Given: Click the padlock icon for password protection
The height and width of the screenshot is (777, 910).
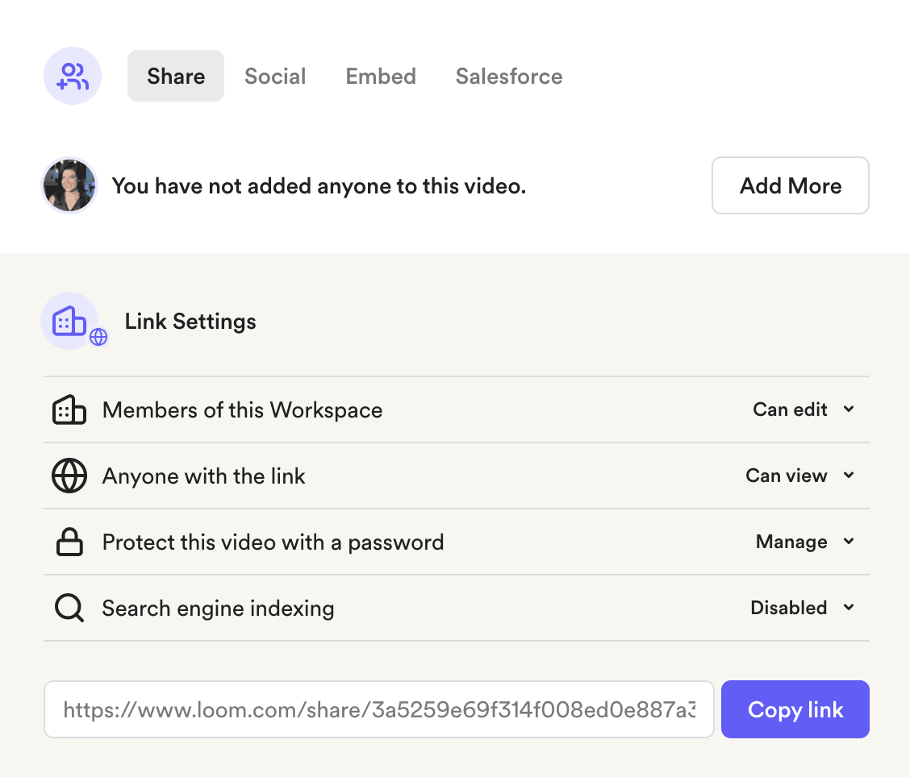Looking at the screenshot, I should coord(69,542).
